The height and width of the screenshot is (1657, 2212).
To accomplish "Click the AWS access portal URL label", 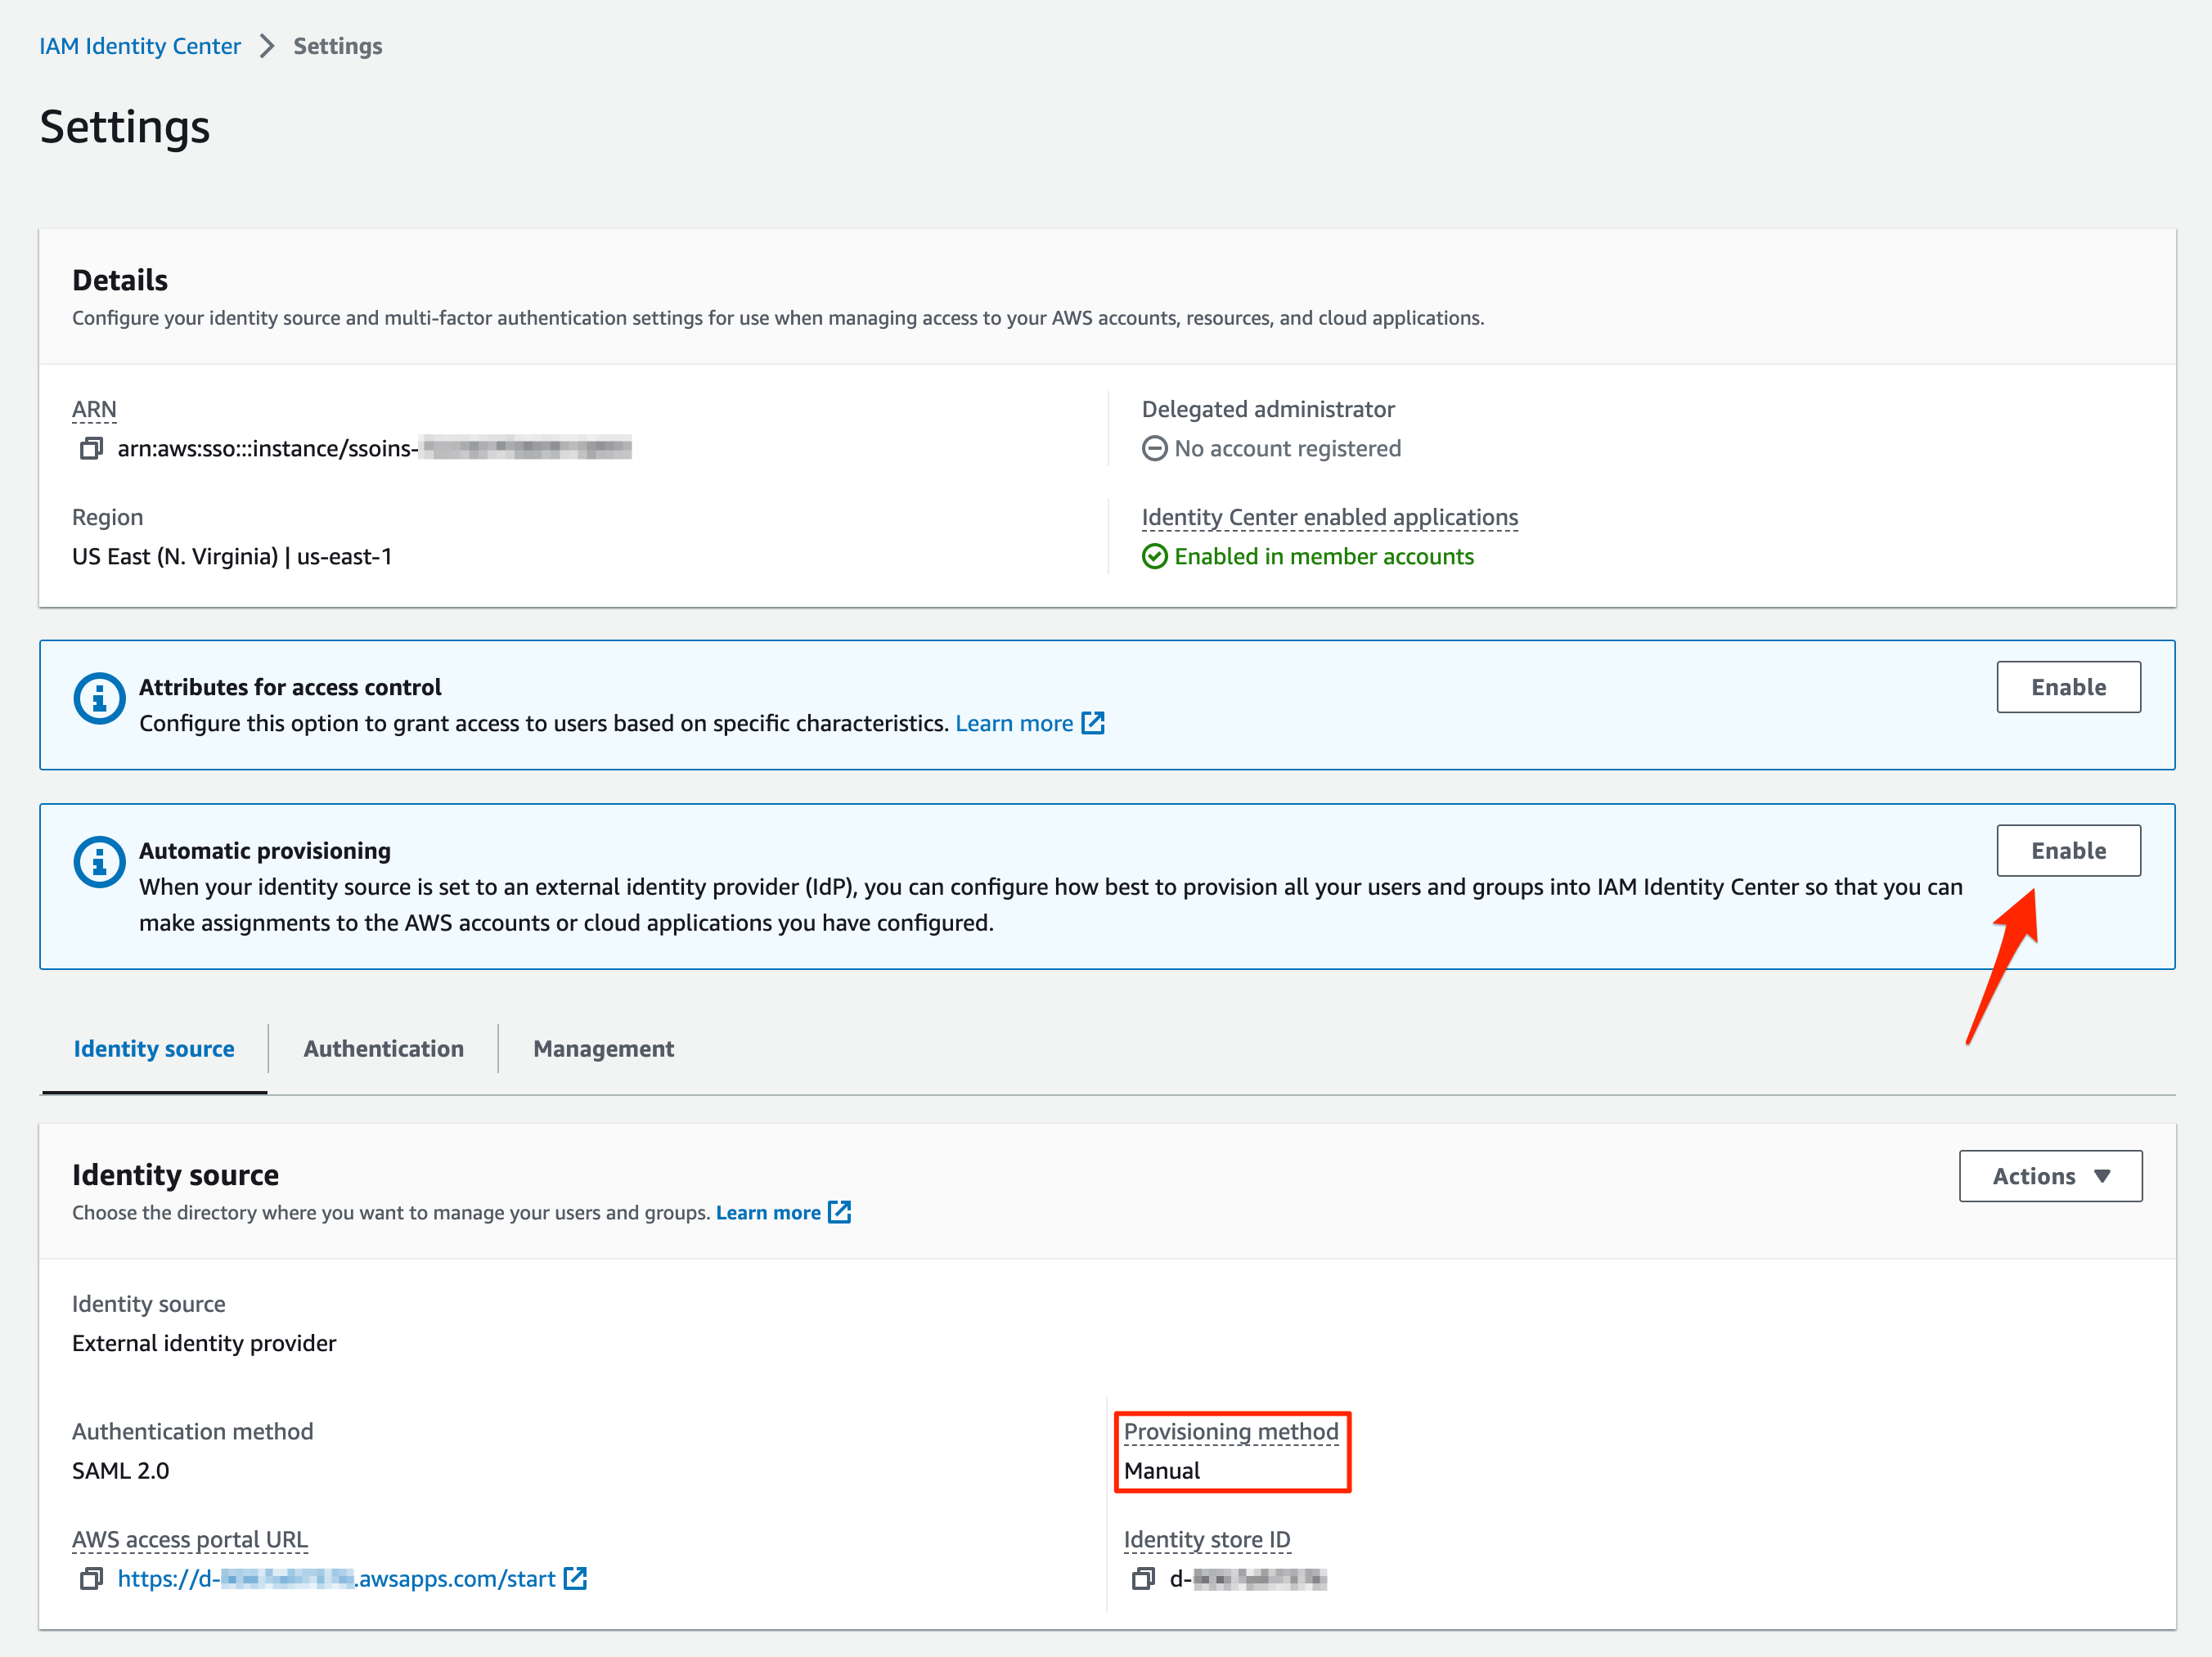I will (x=190, y=1539).
